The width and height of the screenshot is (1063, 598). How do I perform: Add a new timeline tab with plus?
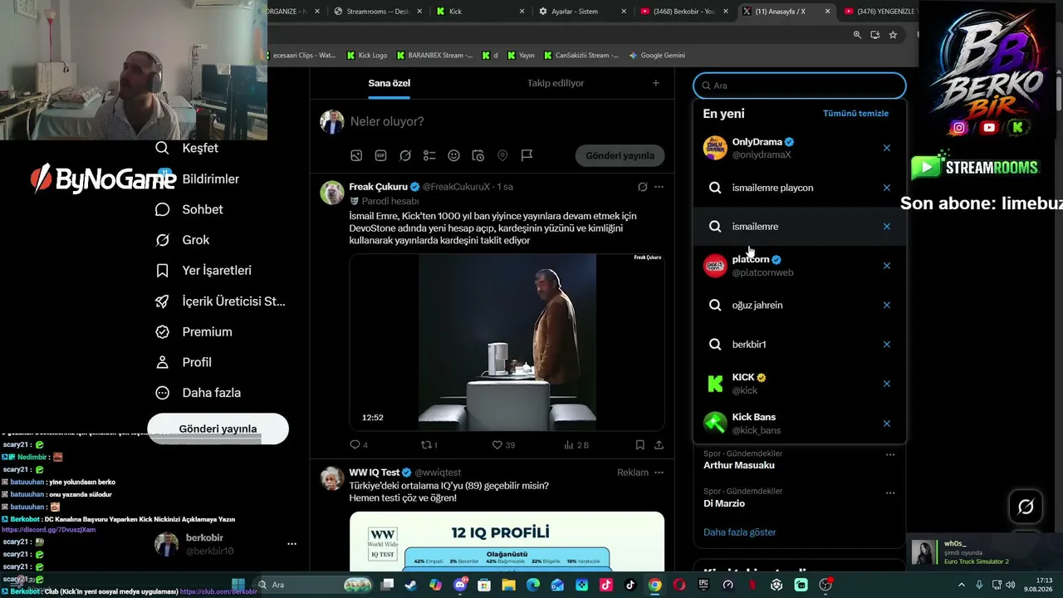(x=655, y=83)
